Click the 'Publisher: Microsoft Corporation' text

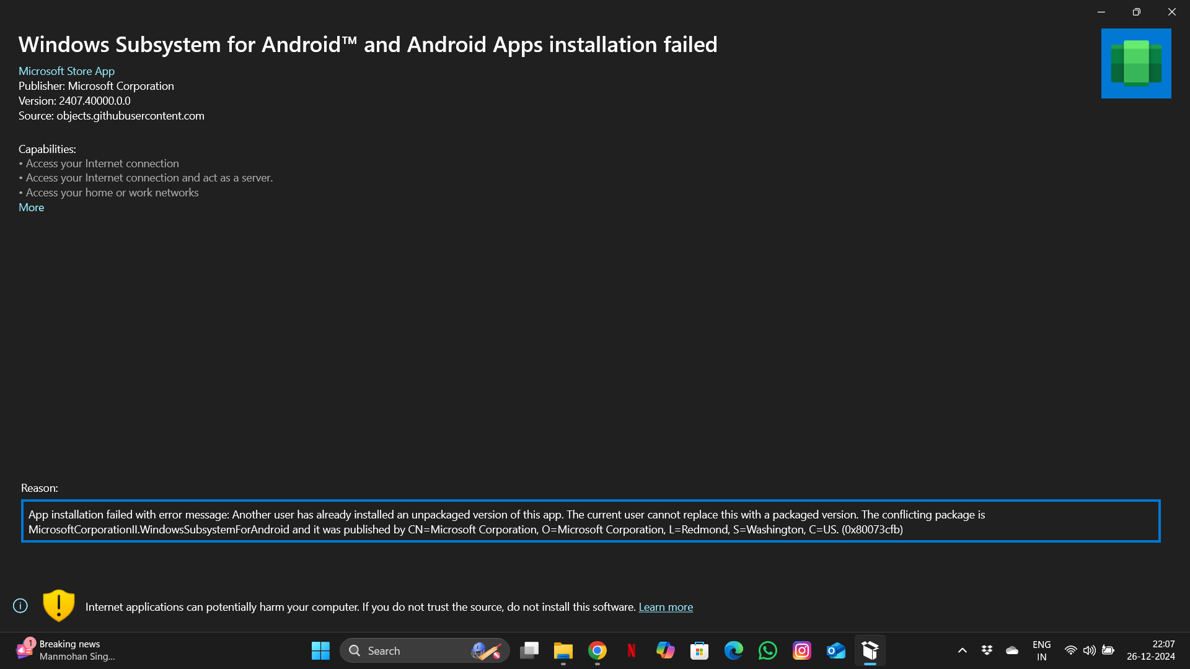click(x=96, y=86)
